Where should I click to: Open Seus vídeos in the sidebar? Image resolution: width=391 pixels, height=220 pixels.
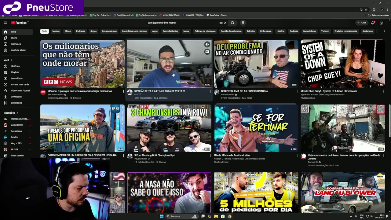(16, 79)
